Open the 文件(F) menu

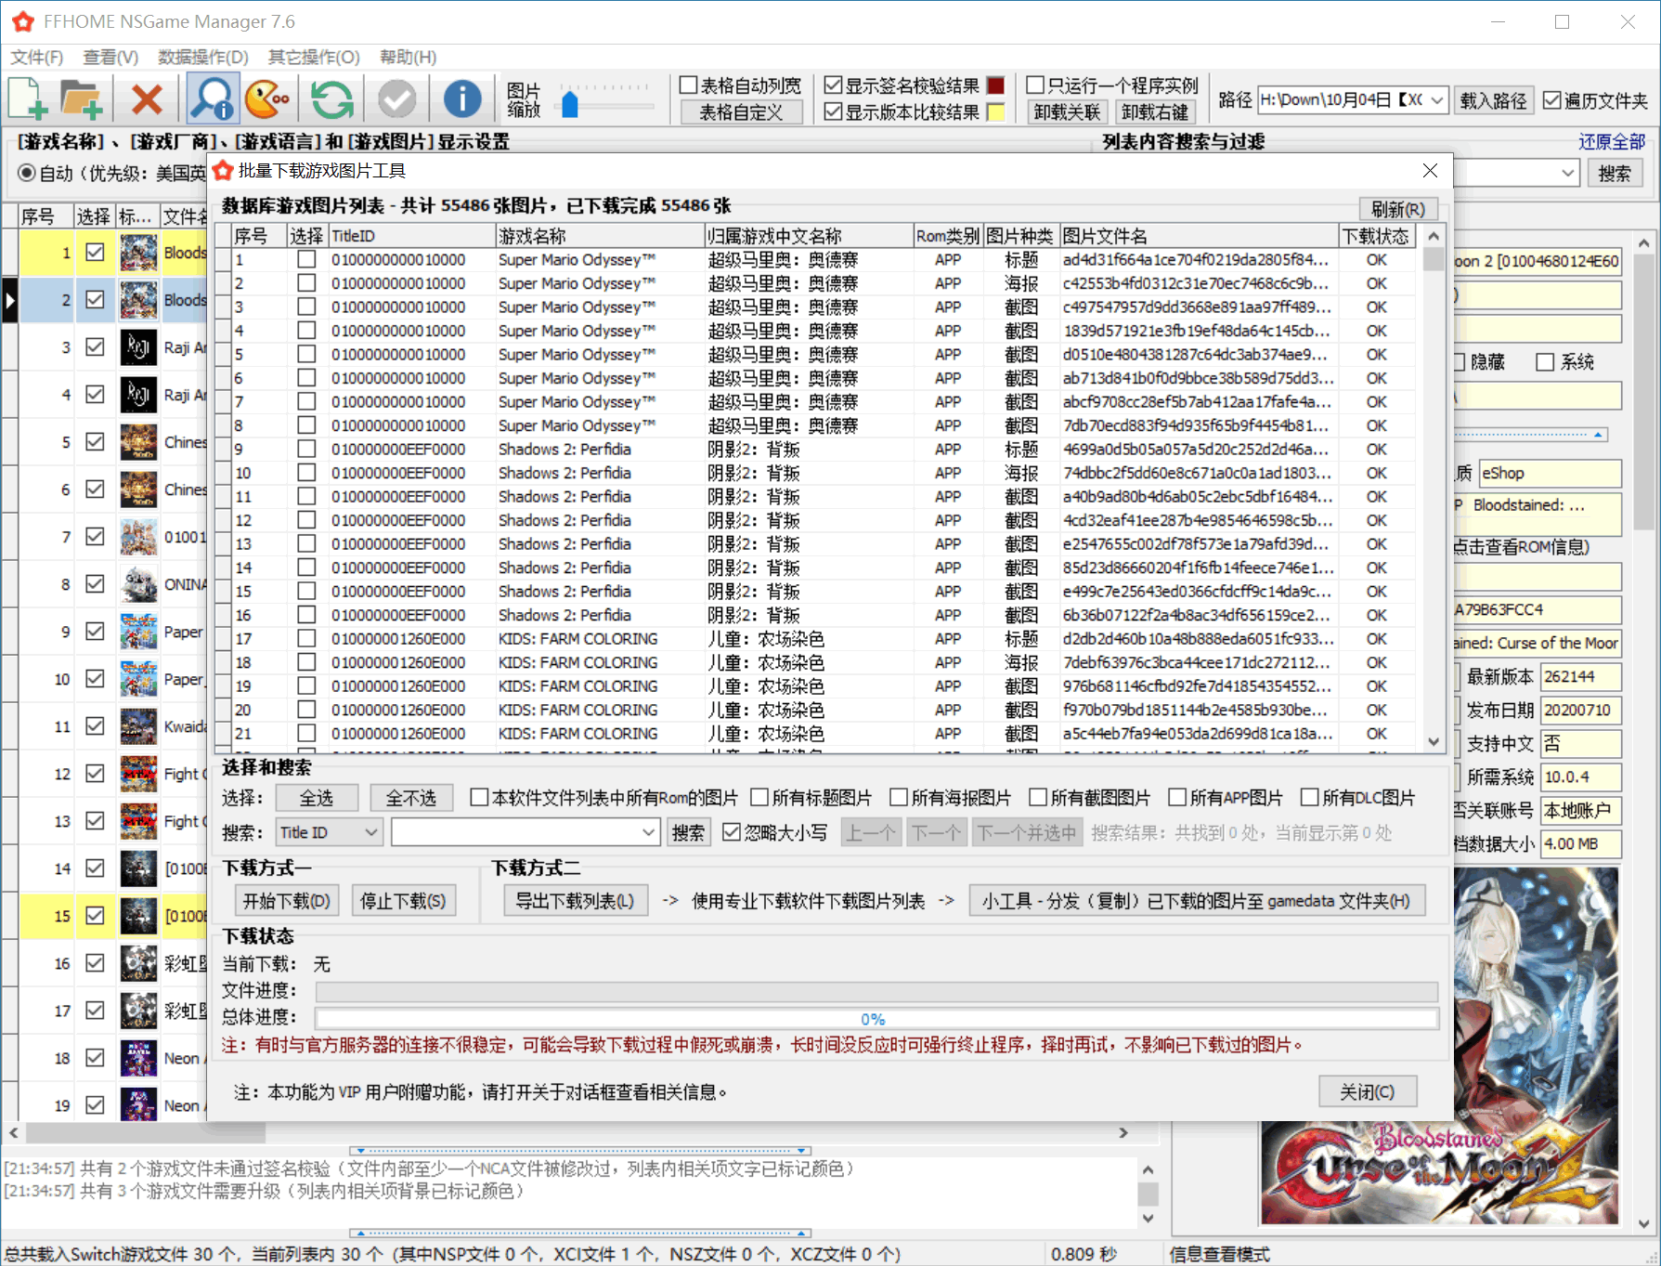pyautogui.click(x=37, y=58)
